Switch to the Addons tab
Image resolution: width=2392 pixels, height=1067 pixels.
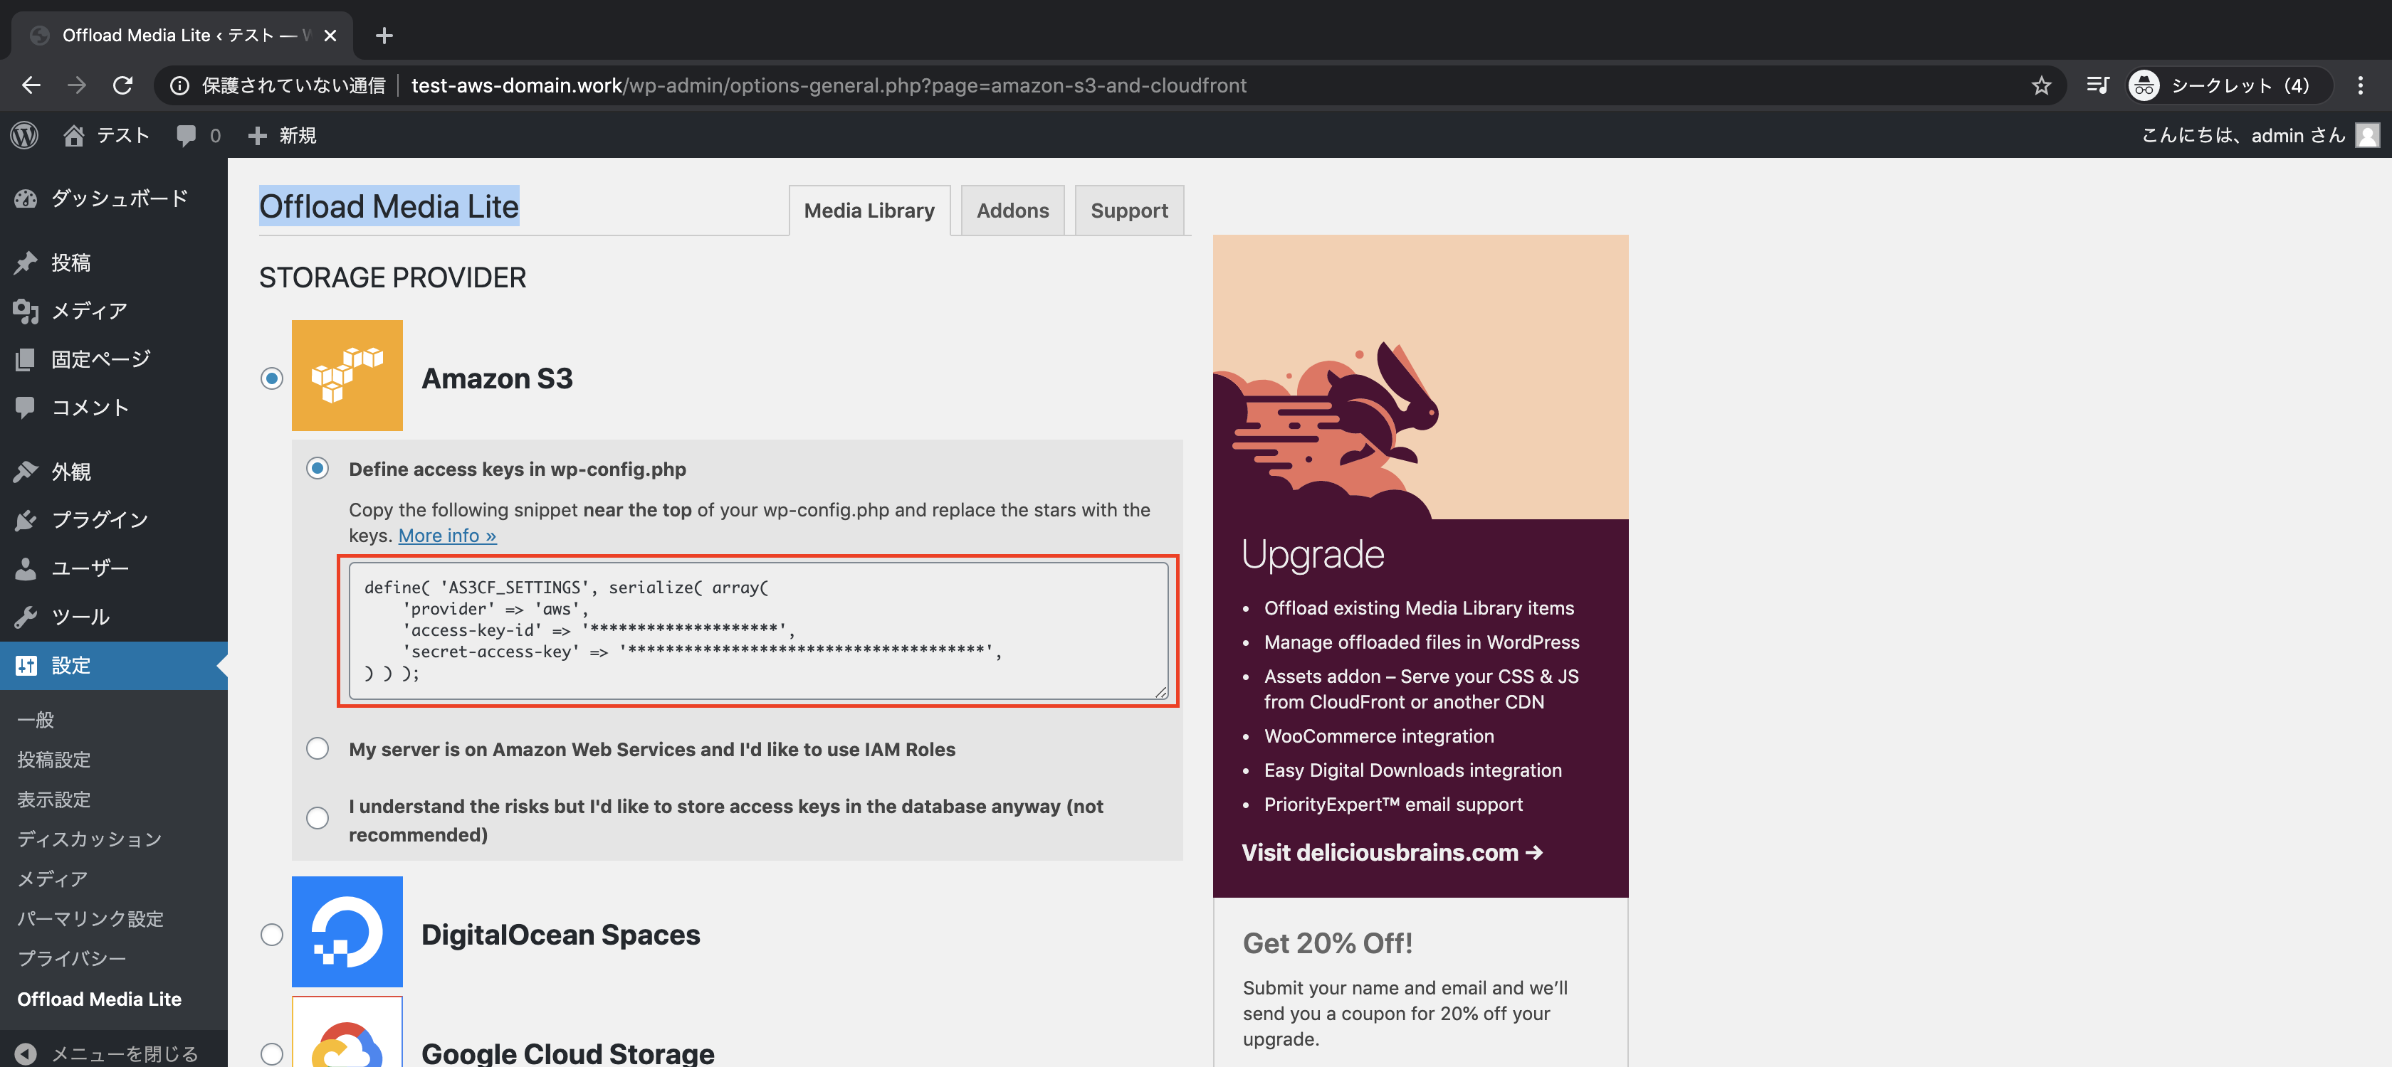[x=1012, y=211]
